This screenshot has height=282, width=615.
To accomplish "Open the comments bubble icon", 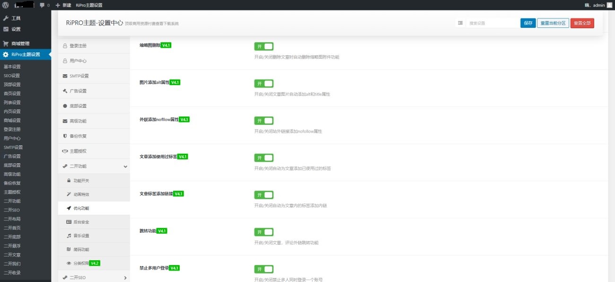I will 42,5.
